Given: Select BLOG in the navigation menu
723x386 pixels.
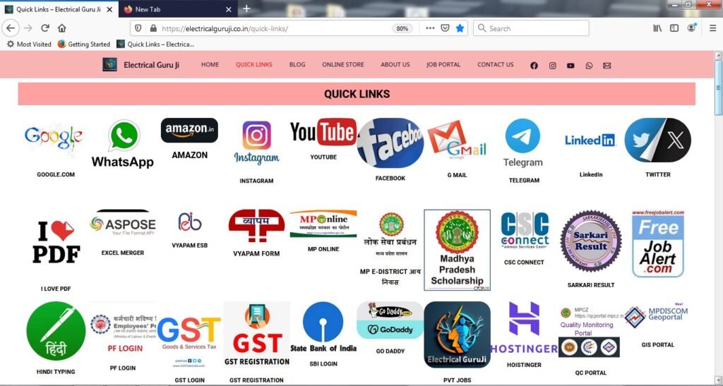Looking at the screenshot, I should point(297,64).
